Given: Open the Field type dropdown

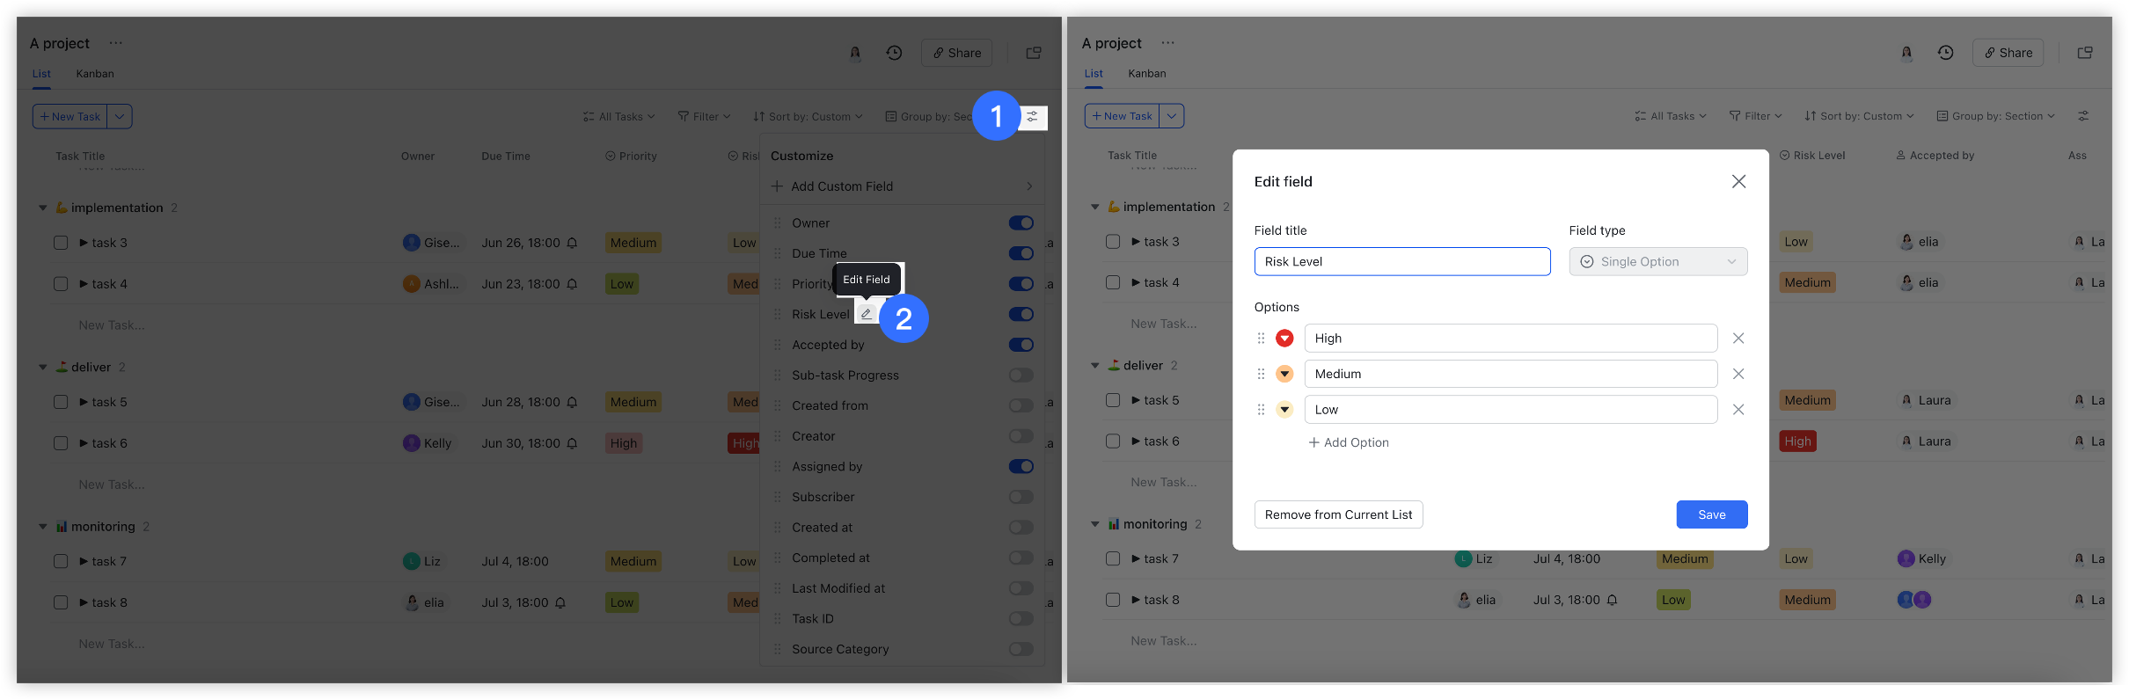Looking at the screenshot, I should coord(1658,262).
